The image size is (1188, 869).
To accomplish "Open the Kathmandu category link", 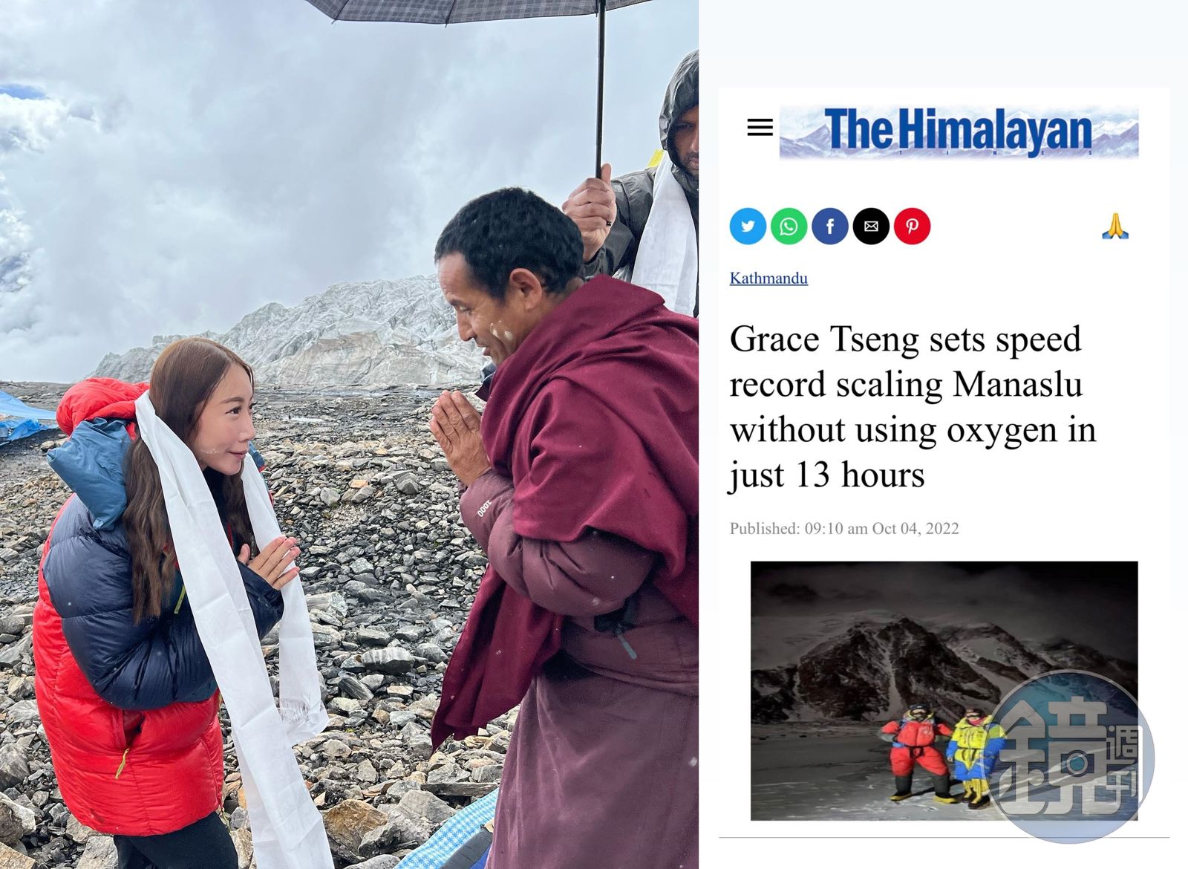I will pos(768,278).
